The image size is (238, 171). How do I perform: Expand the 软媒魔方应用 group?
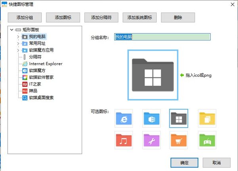click(x=18, y=50)
